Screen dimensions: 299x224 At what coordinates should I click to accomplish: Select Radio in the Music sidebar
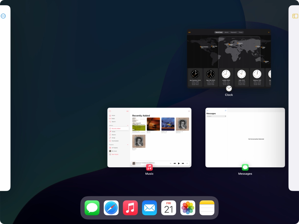pos(113,119)
